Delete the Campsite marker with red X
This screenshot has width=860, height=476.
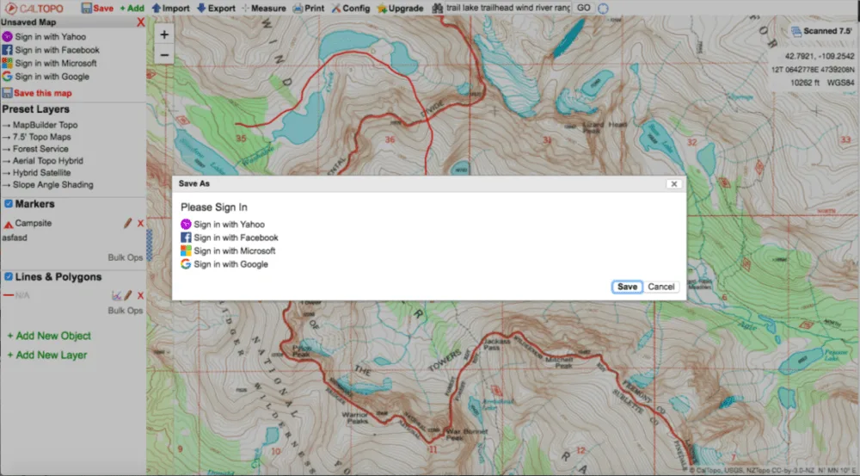pyautogui.click(x=140, y=223)
